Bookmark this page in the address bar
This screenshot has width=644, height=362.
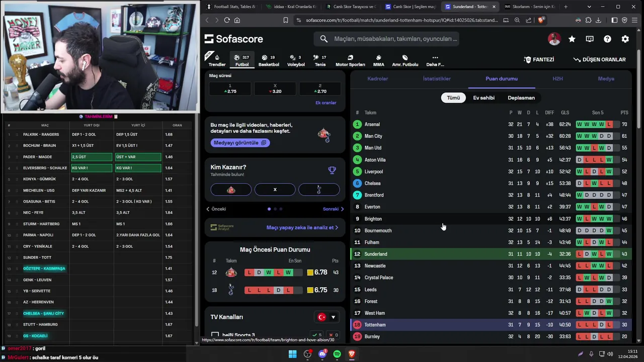(x=285, y=20)
